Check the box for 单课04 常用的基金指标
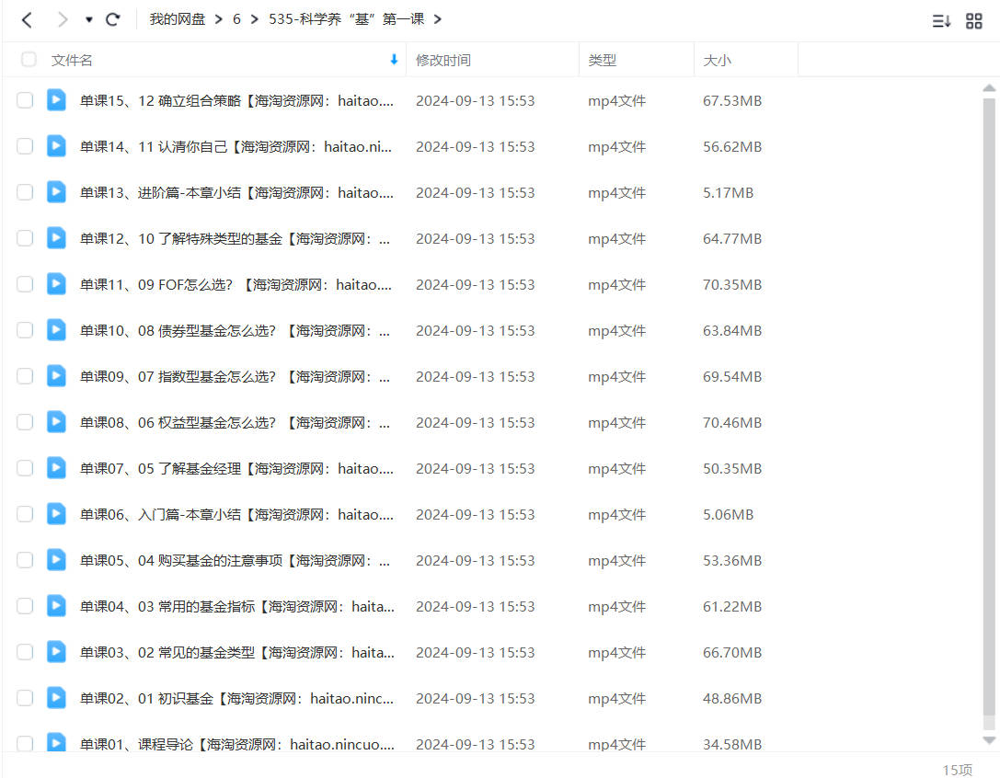 (x=25, y=606)
